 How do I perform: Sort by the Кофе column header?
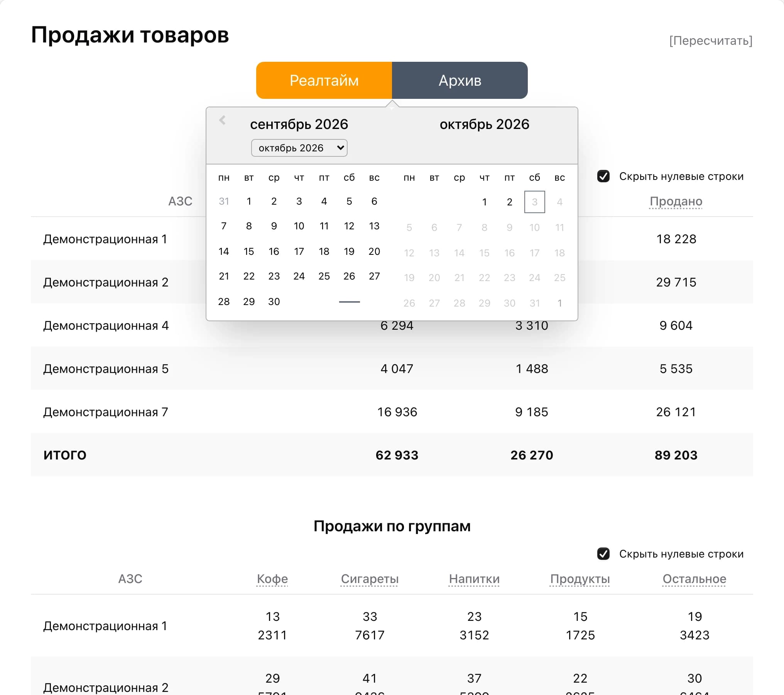272,579
